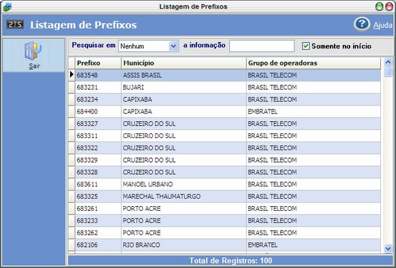Select the cell with prefix 683611
The image size is (396, 268).
click(98, 184)
